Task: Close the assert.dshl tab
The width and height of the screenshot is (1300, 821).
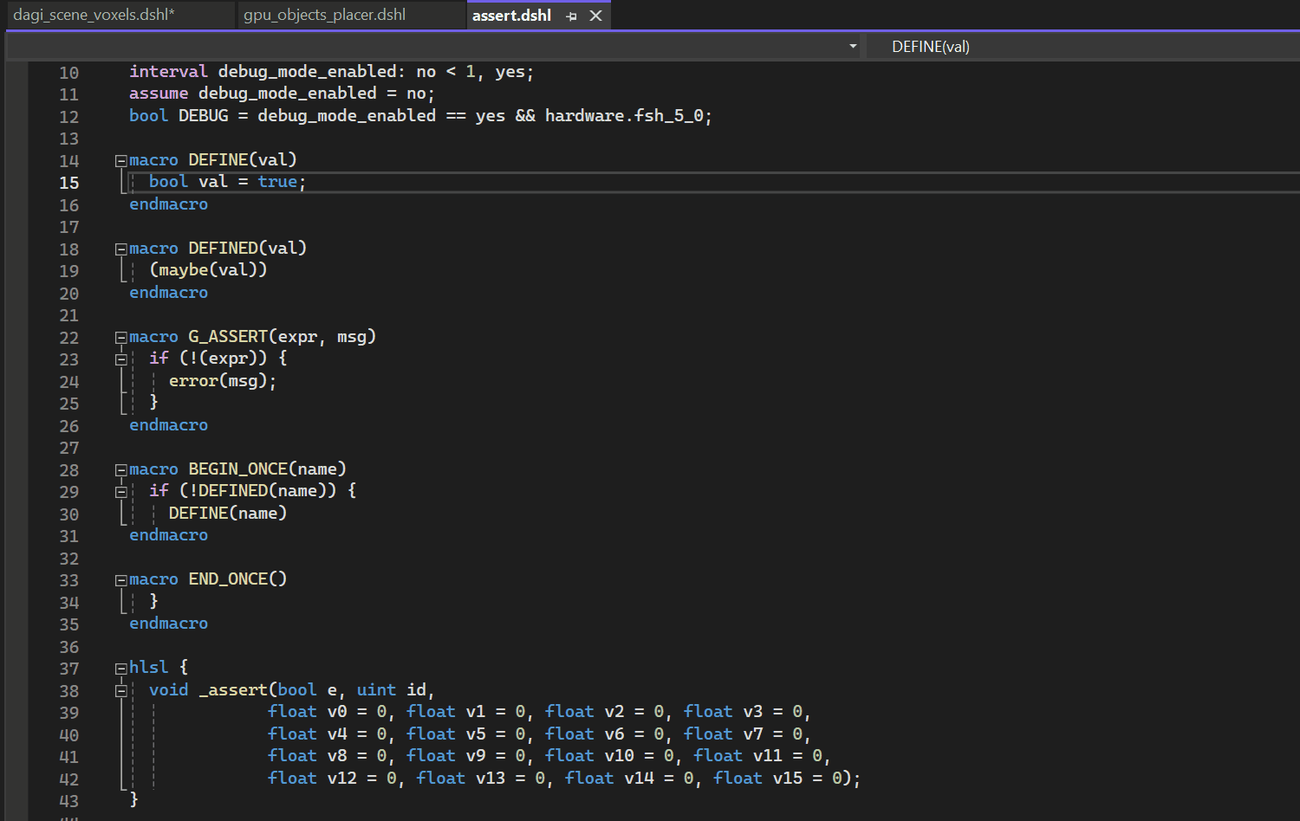Action: [595, 15]
